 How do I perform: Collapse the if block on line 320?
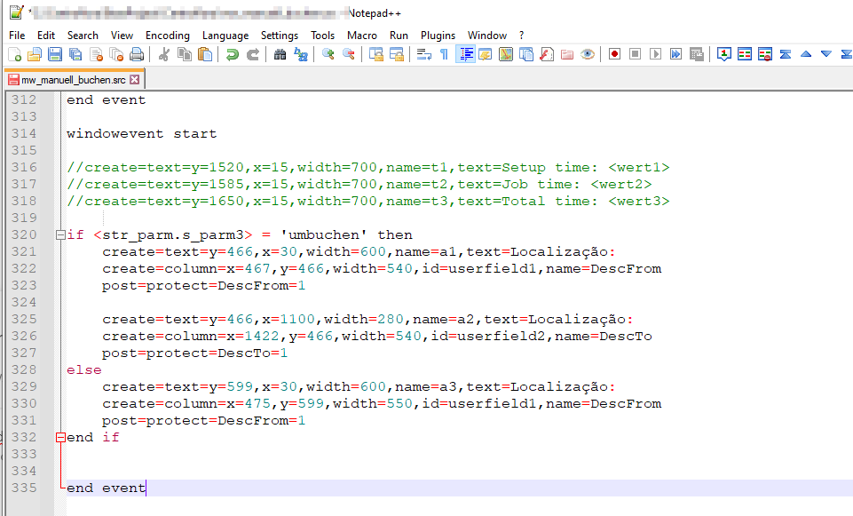coord(60,235)
